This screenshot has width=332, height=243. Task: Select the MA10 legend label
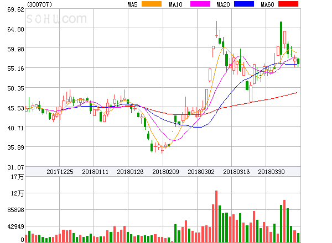tap(175, 4)
